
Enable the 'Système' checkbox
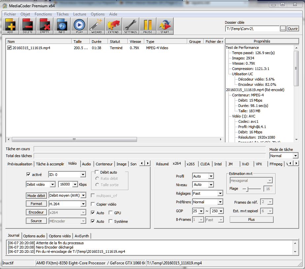(x=111, y=221)
